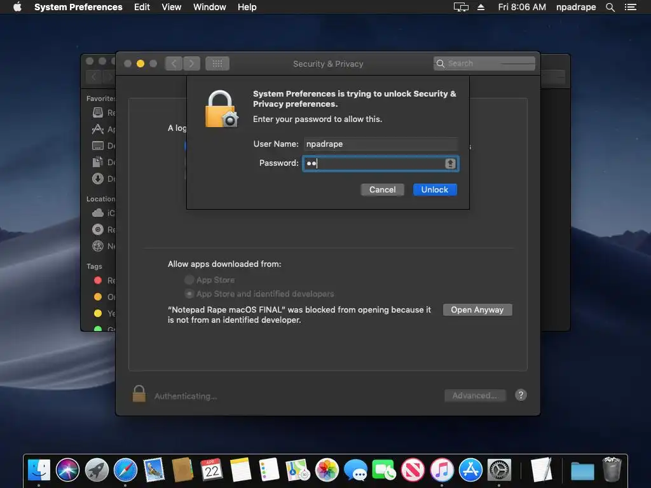651x488 pixels.
Task: Open the npadrape user menu
Action: [x=576, y=7]
